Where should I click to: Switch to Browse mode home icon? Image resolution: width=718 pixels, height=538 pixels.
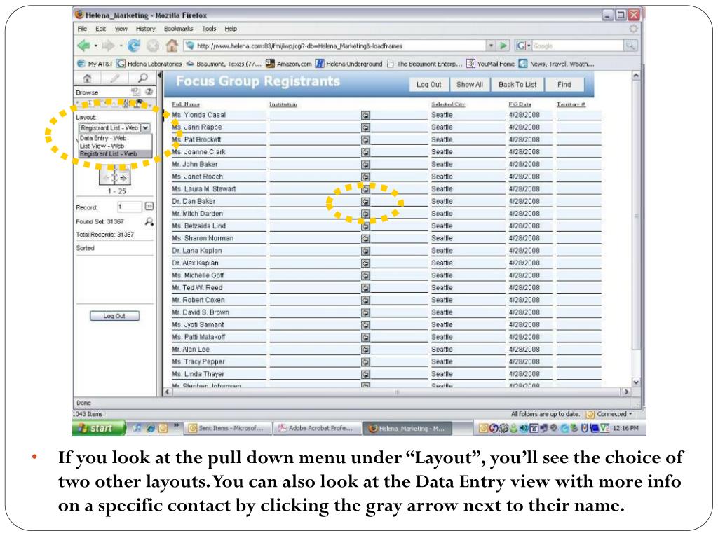[87, 78]
